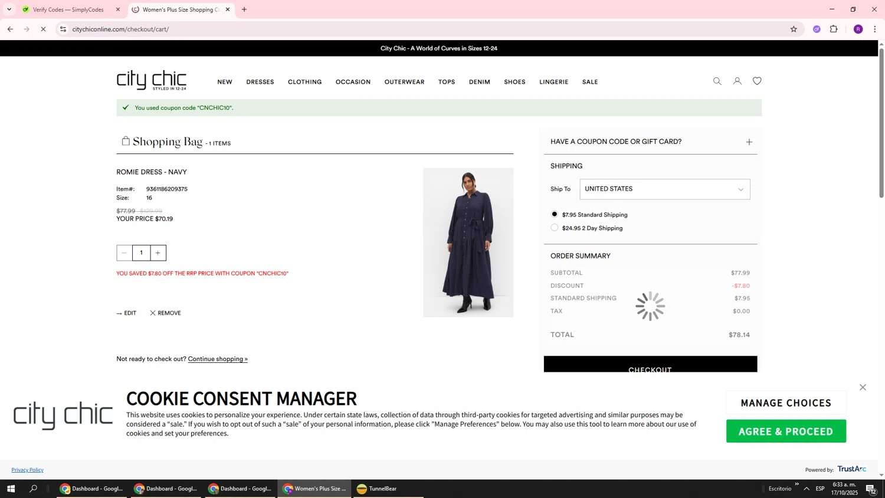This screenshot has height=498, width=885.
Task: Select $24.95 2 Day Shipping option
Action: click(555, 228)
